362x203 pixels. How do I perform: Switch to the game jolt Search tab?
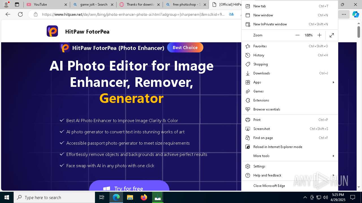tap(93, 5)
